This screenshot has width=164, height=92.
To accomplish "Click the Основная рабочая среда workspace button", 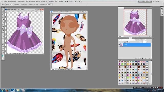I will (x=145, y=2).
